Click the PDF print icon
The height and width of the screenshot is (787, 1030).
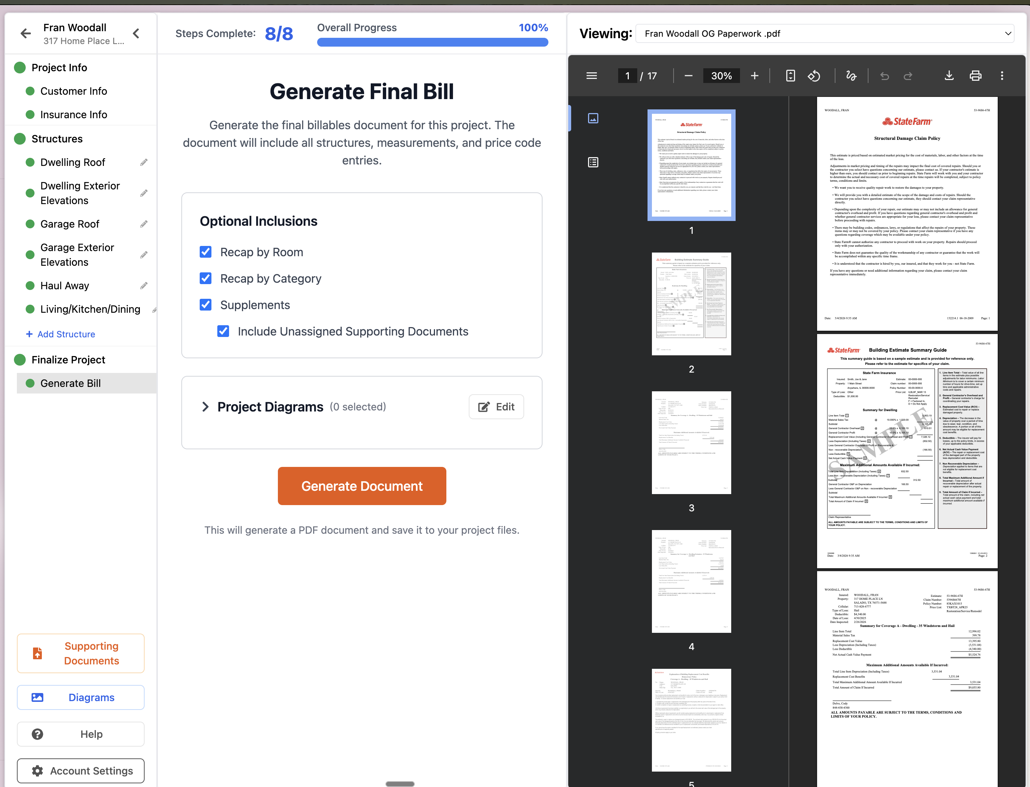click(975, 76)
